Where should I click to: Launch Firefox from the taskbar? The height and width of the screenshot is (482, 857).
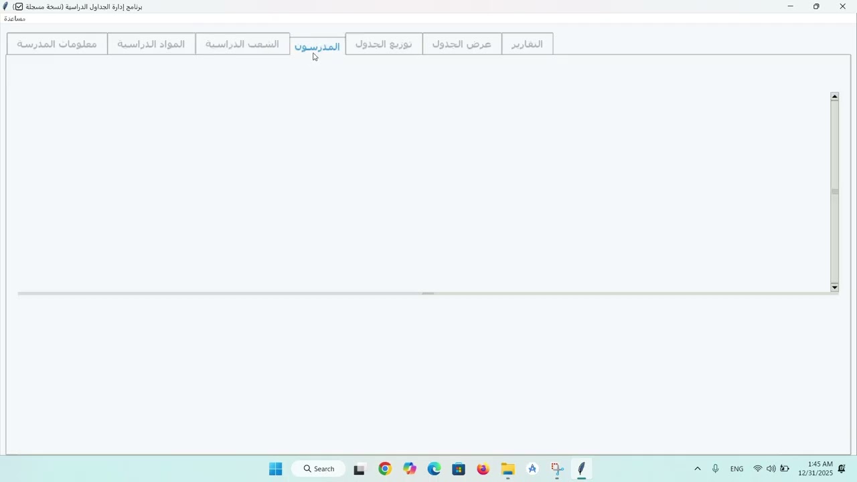[483, 469]
